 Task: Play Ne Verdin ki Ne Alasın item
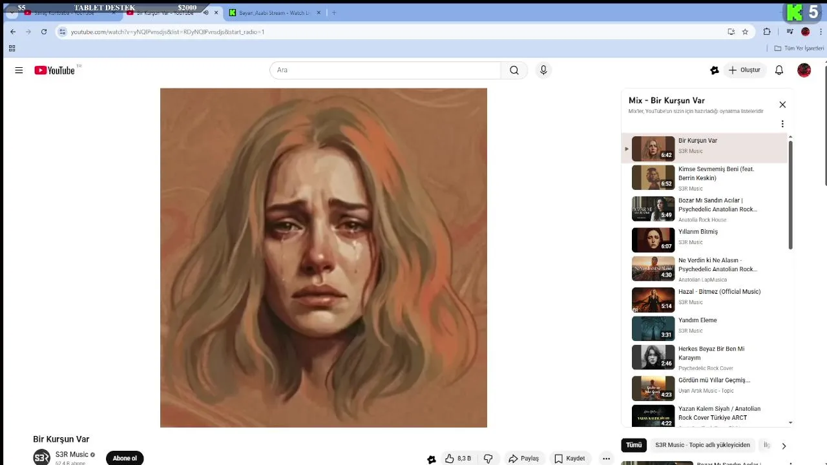click(706, 269)
